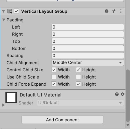Click the Add Component button
Screen dimensions: 130x129
62,120
